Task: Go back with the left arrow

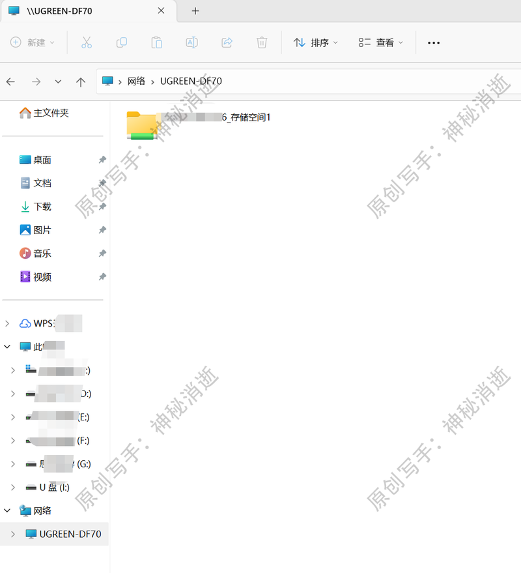Action: [x=10, y=81]
